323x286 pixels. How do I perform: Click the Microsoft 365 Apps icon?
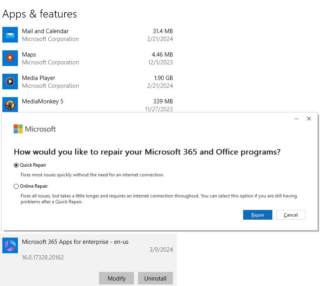point(10,245)
